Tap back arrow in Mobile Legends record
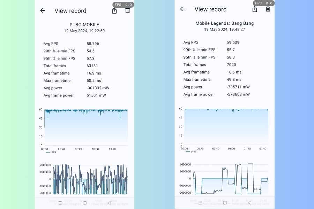The image size is (314, 209). (x=182, y=9)
